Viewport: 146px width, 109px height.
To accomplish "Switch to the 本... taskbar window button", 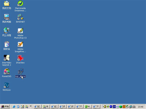I will click(46, 107).
